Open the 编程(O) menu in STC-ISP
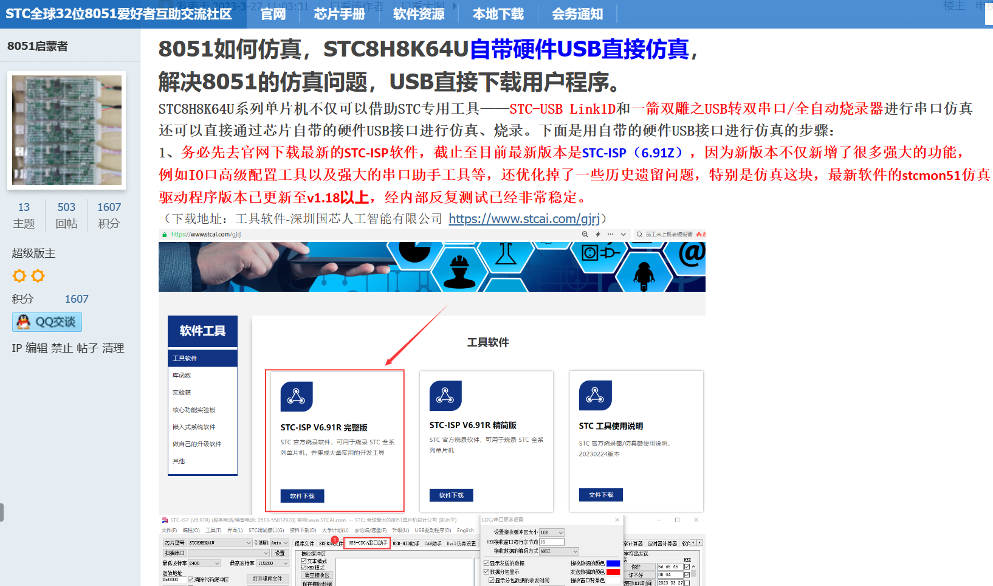 [x=191, y=530]
